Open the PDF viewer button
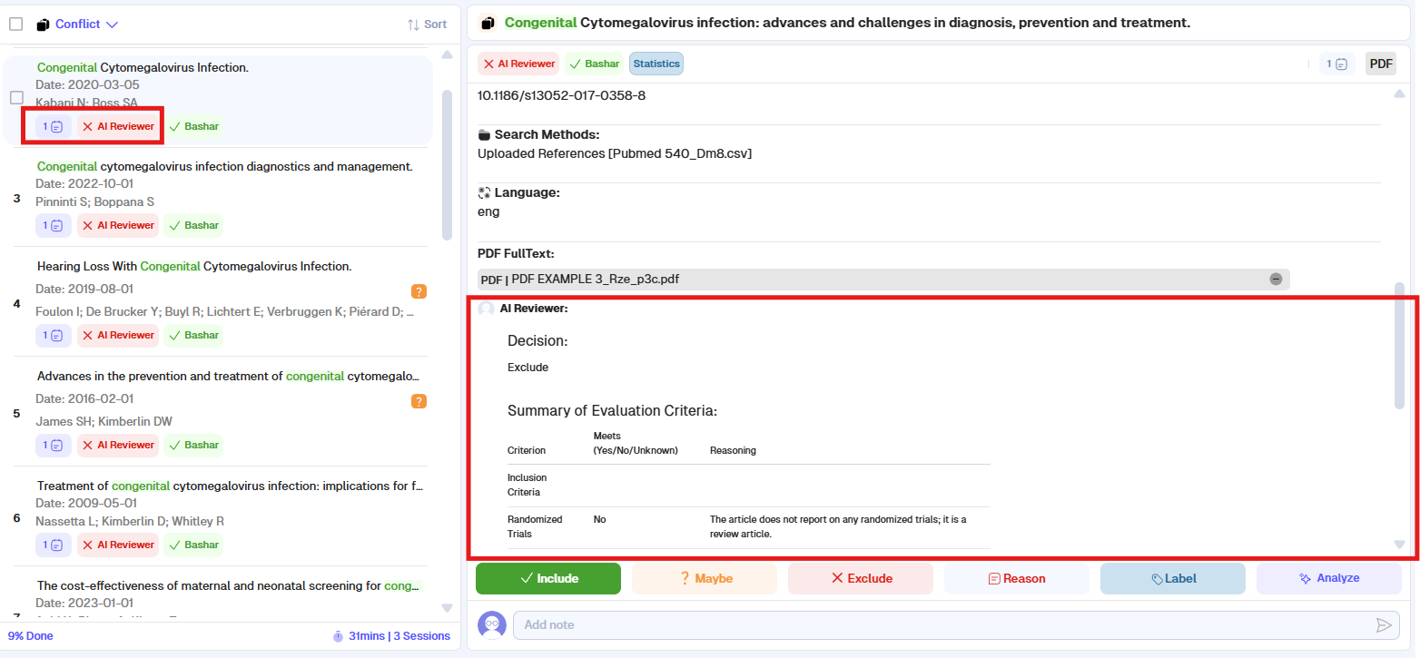Image resolution: width=1420 pixels, height=658 pixels. tap(1380, 64)
